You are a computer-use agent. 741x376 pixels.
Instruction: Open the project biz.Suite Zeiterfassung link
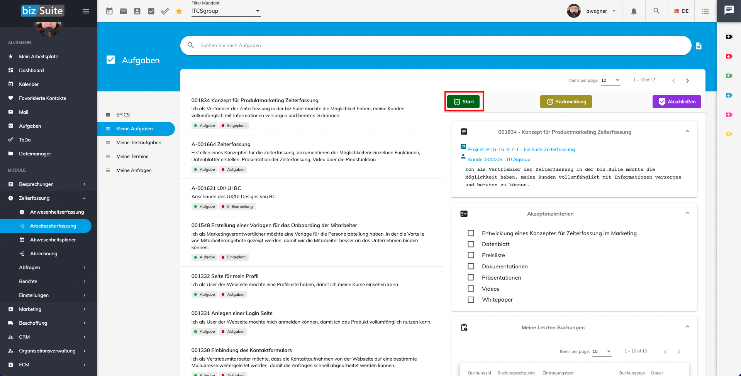click(521, 150)
